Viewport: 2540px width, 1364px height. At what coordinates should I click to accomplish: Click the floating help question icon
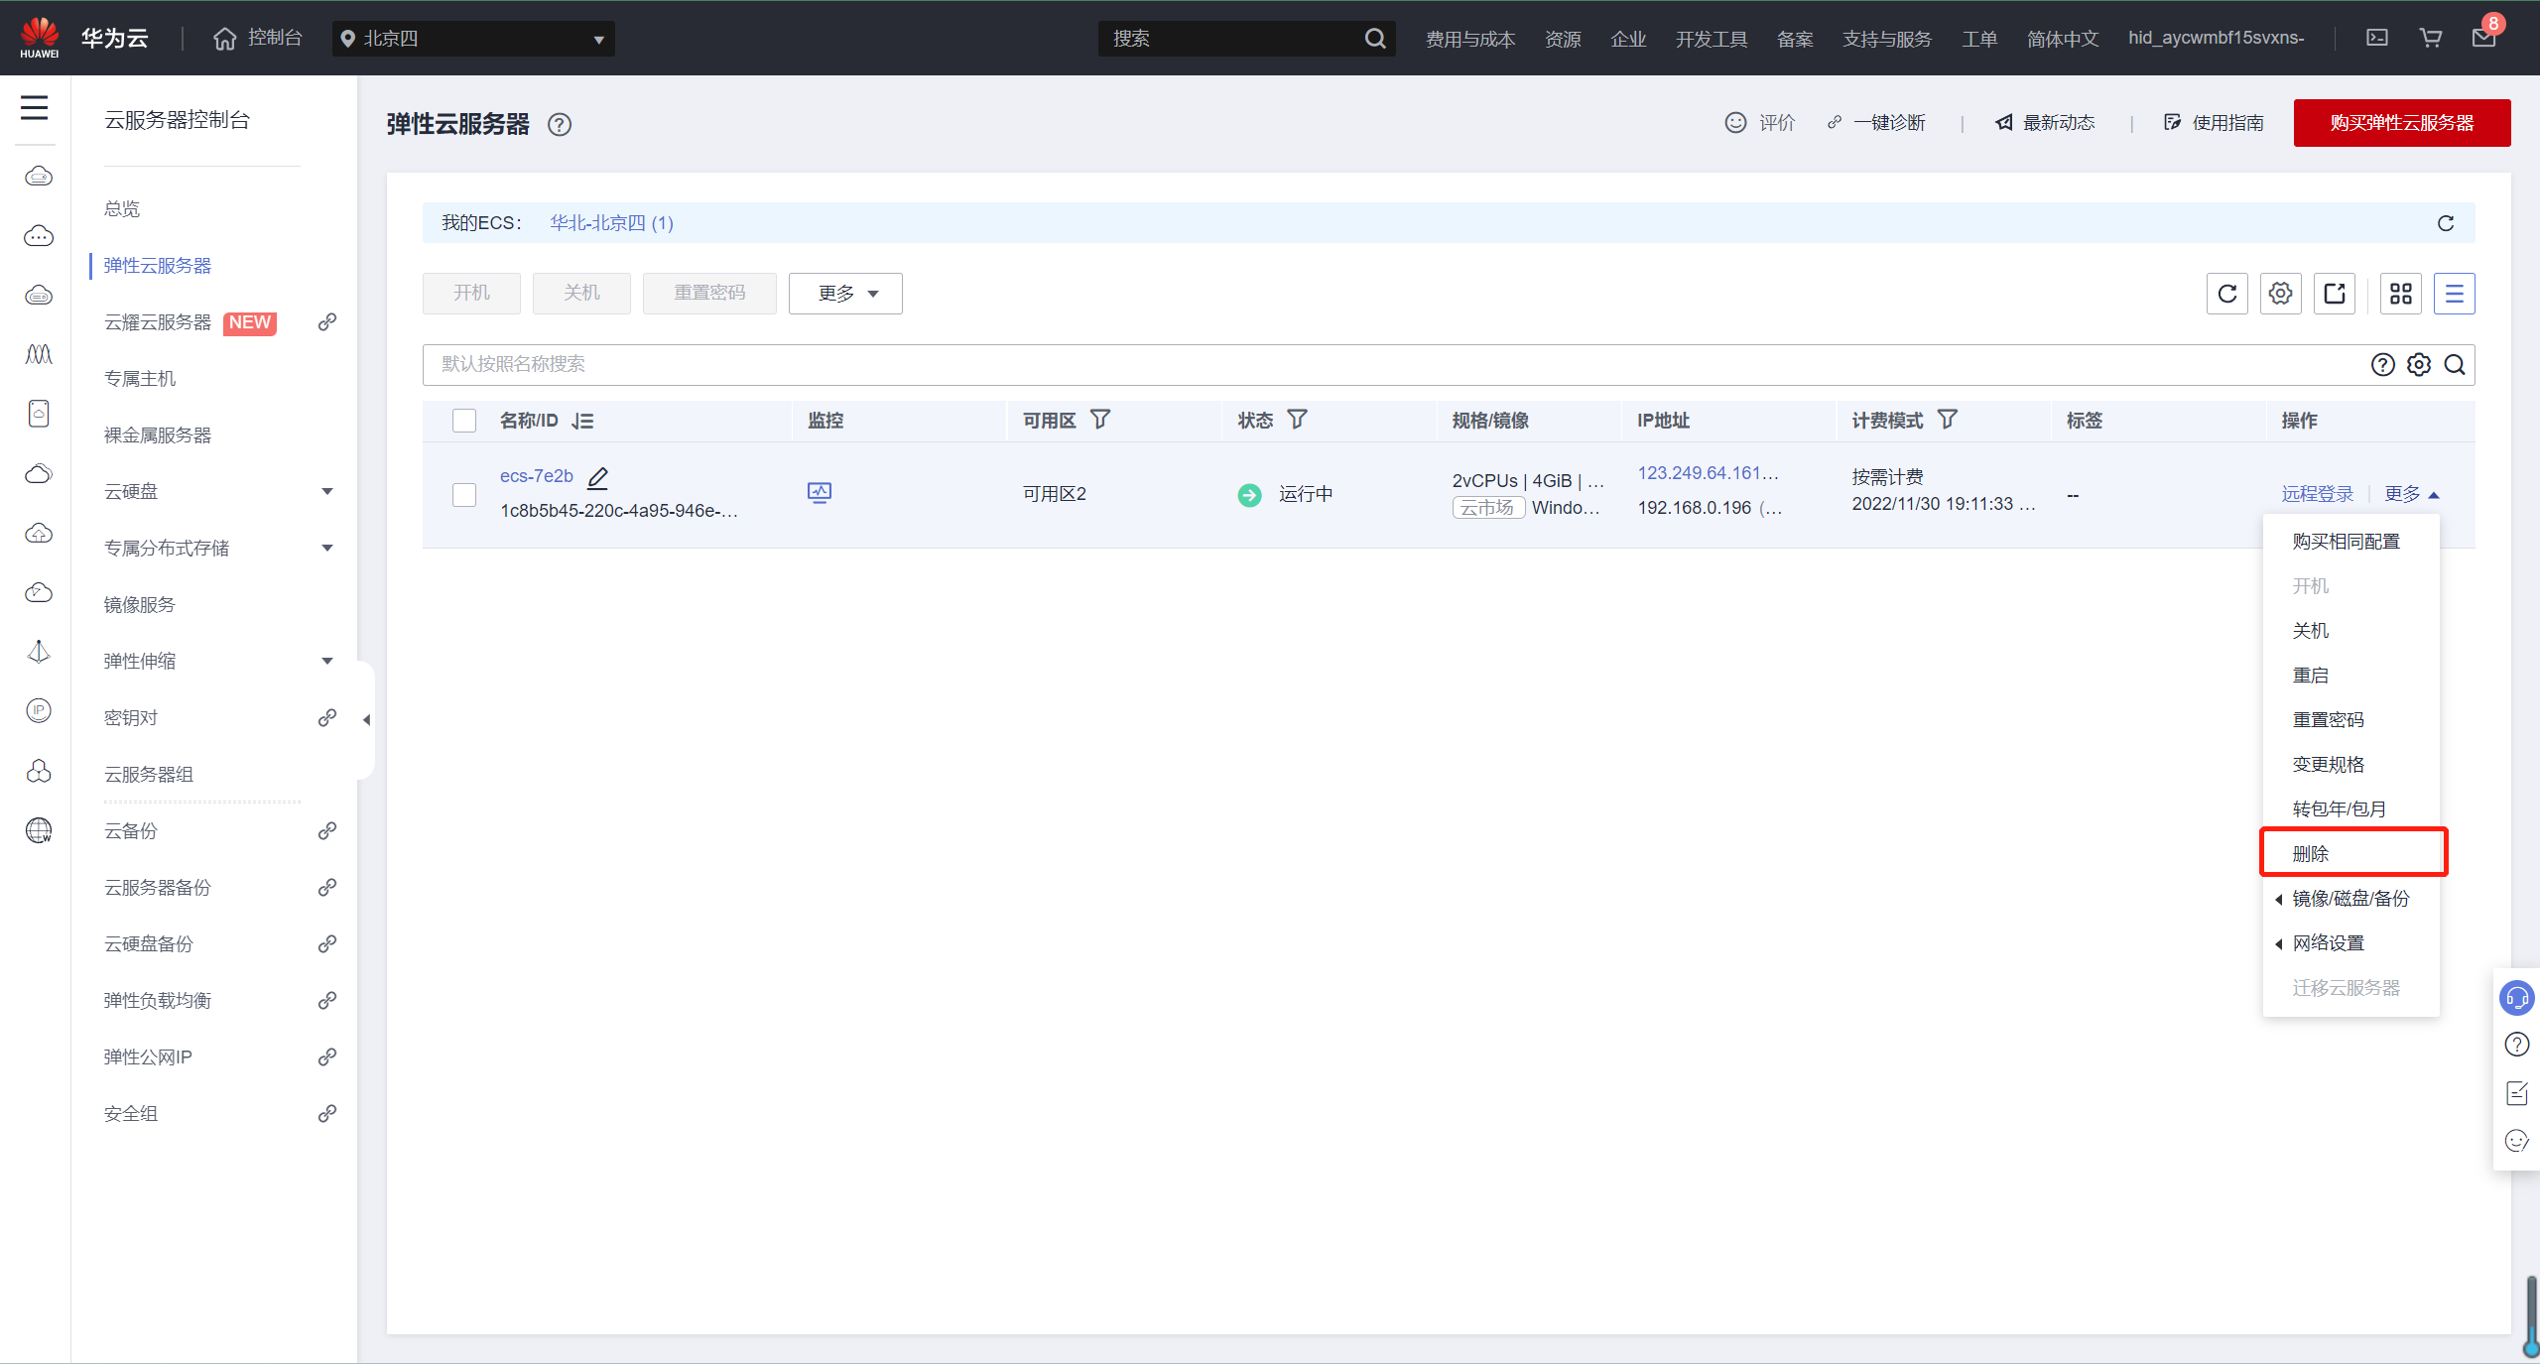2517,1045
